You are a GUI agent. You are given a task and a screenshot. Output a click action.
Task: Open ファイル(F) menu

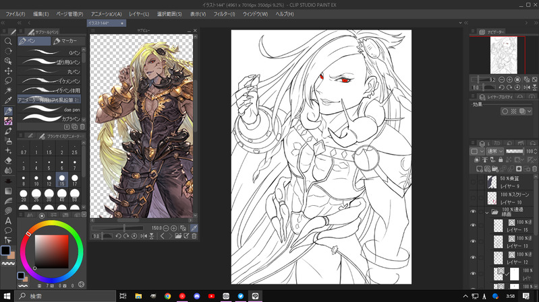coord(15,14)
